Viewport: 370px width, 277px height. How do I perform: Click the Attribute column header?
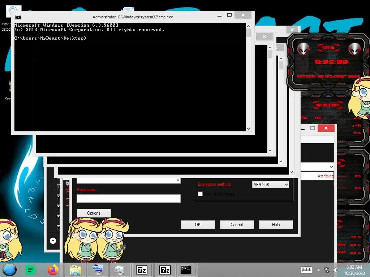326,176
